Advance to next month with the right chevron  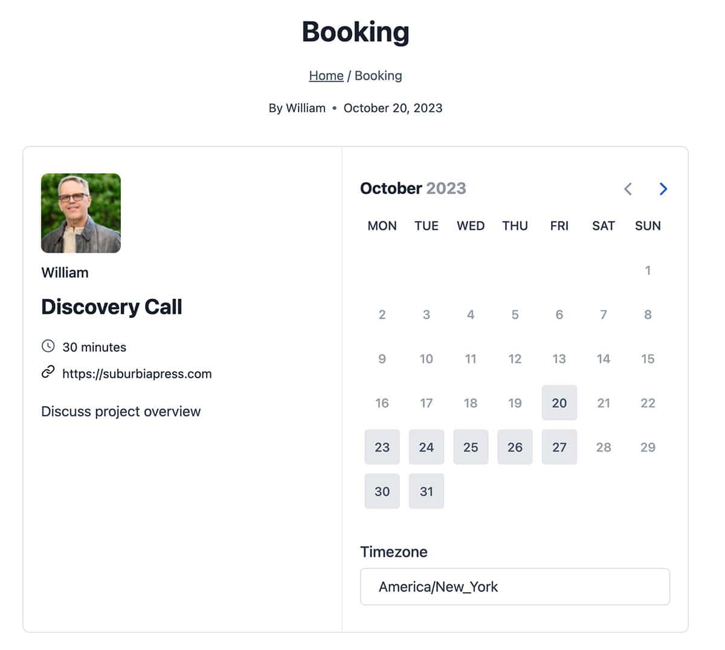[x=663, y=189]
